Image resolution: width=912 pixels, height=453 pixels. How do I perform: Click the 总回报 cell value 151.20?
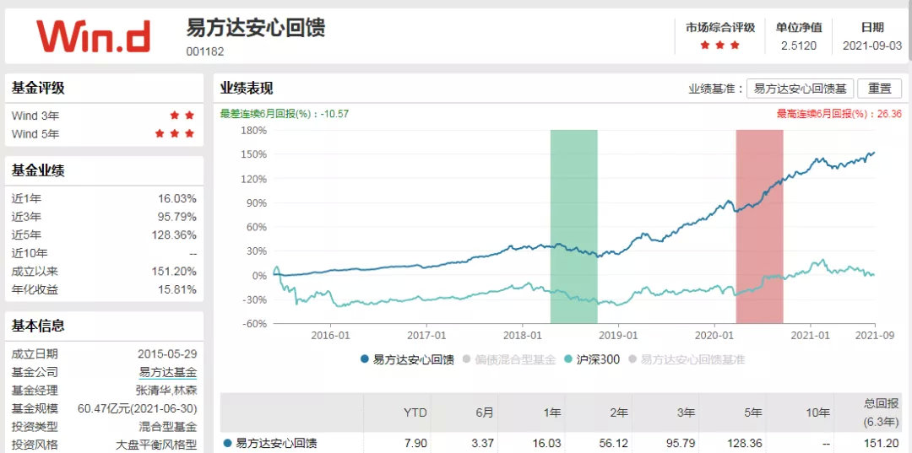coord(882,444)
